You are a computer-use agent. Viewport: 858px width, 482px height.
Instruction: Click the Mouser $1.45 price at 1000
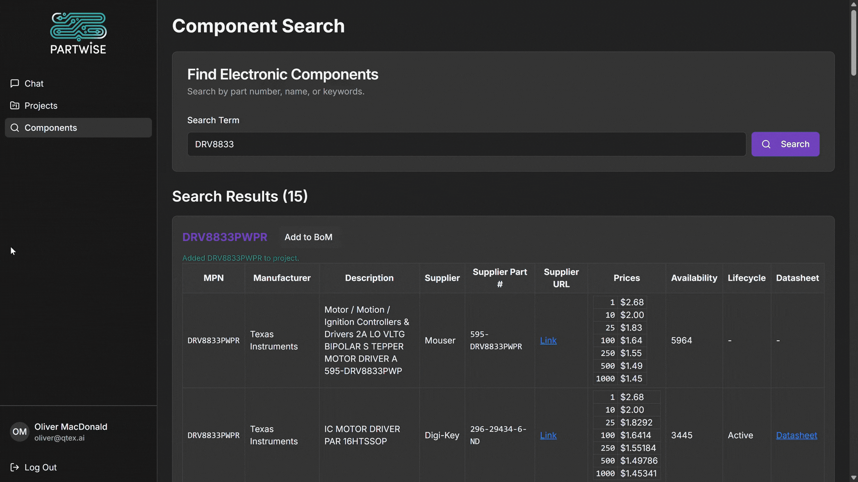(x=631, y=378)
